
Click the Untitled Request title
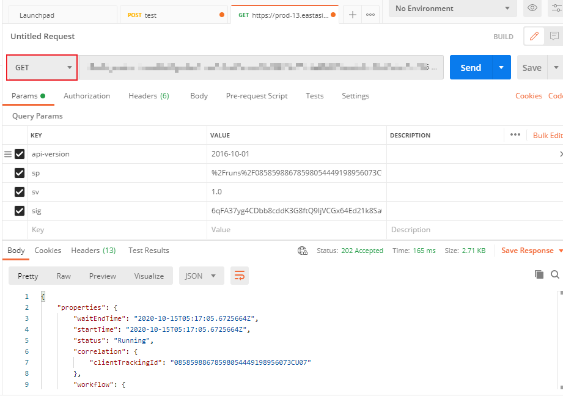pos(42,36)
